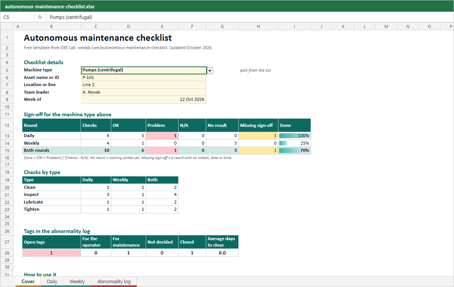Click the Week of cell 12 Oct 2026

144,99
